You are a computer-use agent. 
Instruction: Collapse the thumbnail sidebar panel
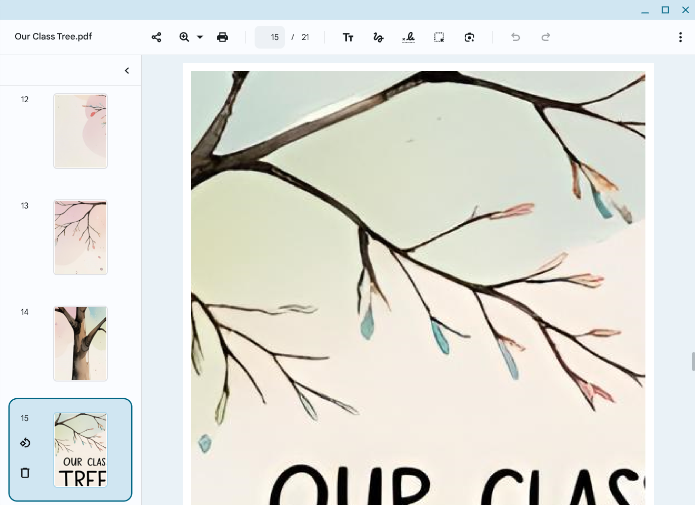[127, 70]
